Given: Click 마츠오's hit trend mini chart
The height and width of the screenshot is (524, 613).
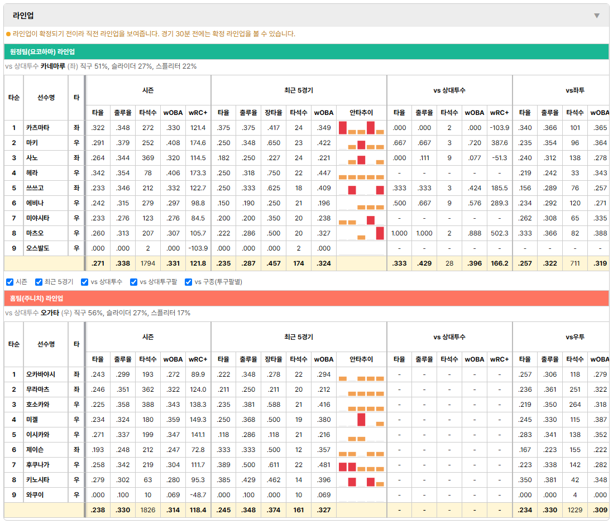Looking at the screenshot, I should coord(361,233).
